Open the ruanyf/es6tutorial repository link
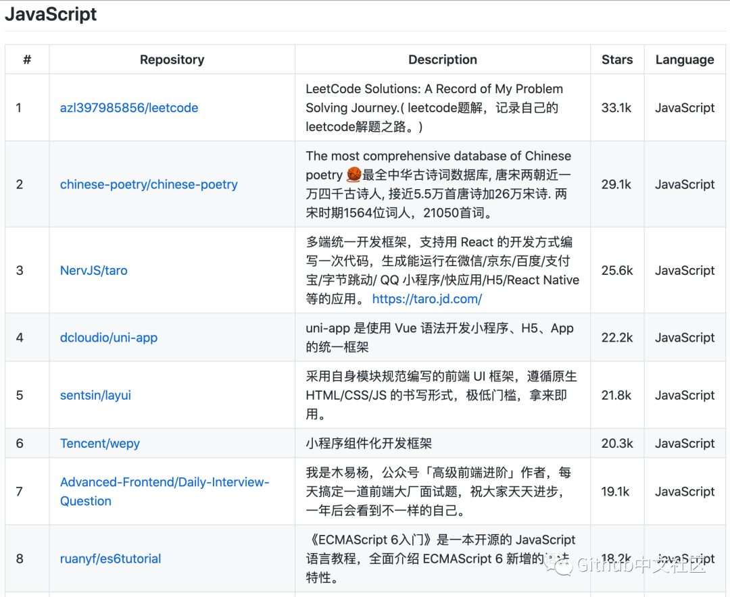The height and width of the screenshot is (597, 730). 110,559
